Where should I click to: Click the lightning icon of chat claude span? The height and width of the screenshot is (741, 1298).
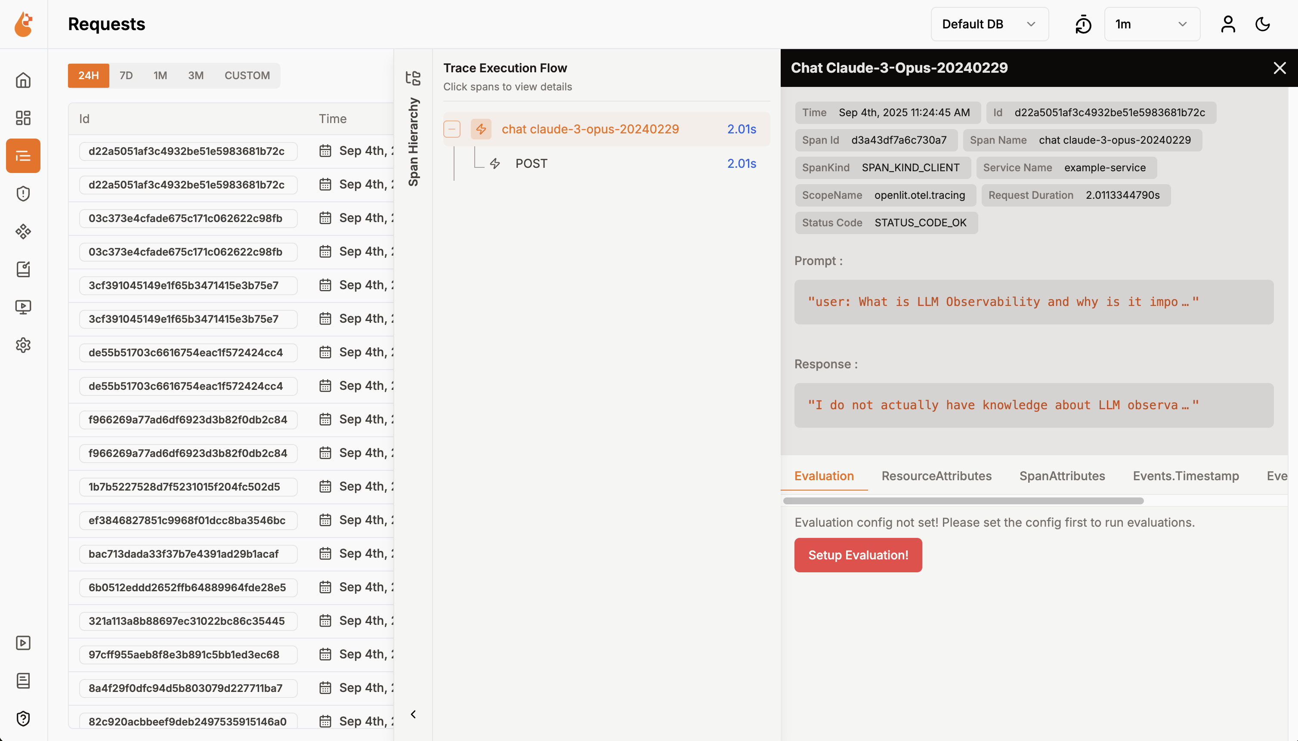[481, 129]
